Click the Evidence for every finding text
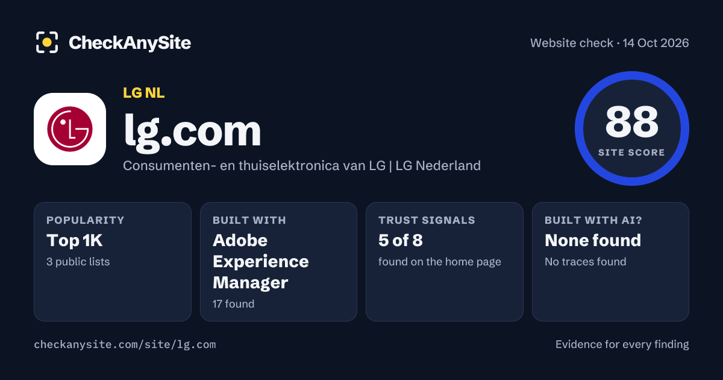Image resolution: width=723 pixels, height=380 pixels. [622, 344]
